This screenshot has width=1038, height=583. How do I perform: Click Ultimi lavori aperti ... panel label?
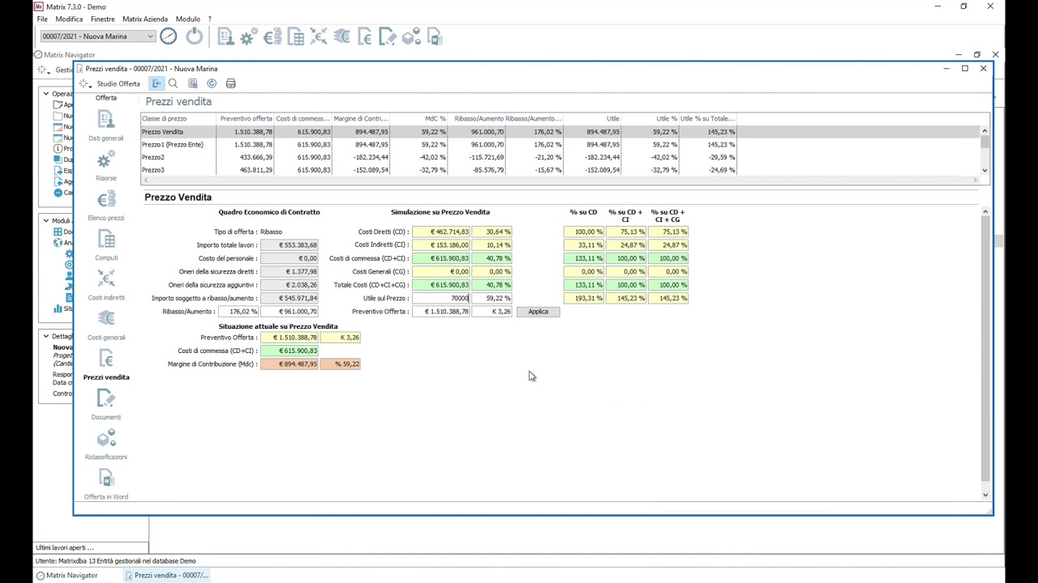tap(65, 547)
